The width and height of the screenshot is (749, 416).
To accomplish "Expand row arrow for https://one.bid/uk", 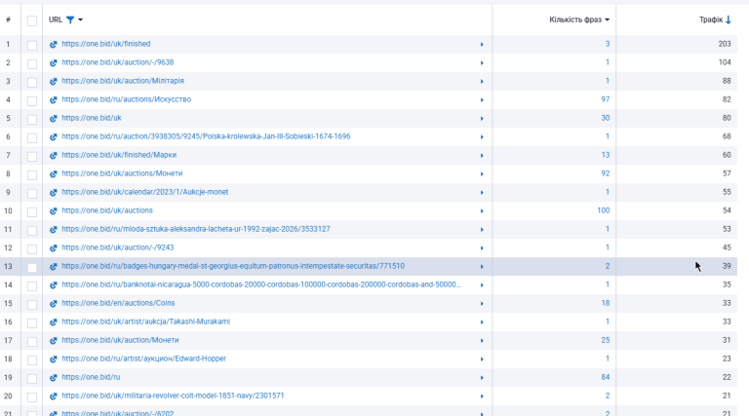I will tap(482, 118).
